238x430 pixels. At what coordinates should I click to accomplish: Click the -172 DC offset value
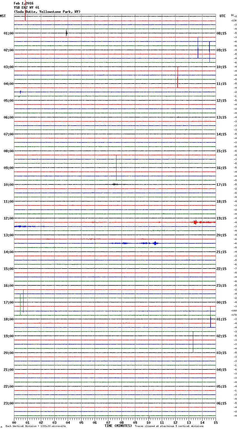[234, 315]
